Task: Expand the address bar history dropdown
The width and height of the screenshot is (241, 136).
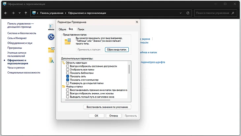Action: point(182,13)
